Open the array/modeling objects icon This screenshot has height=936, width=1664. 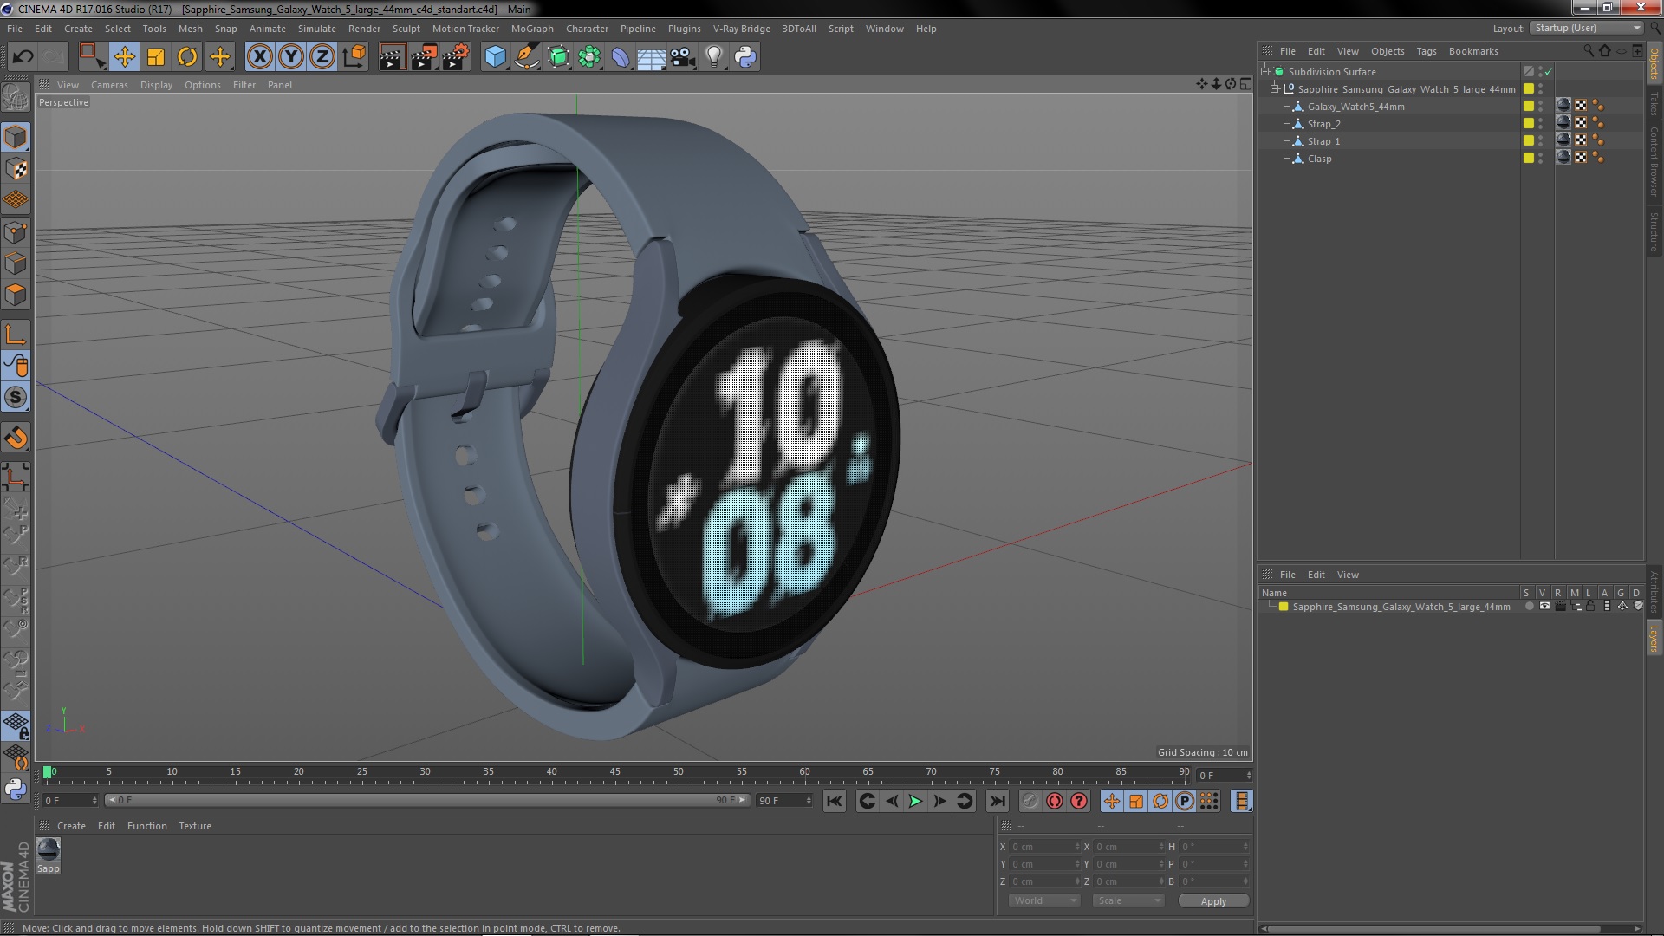[x=589, y=57]
